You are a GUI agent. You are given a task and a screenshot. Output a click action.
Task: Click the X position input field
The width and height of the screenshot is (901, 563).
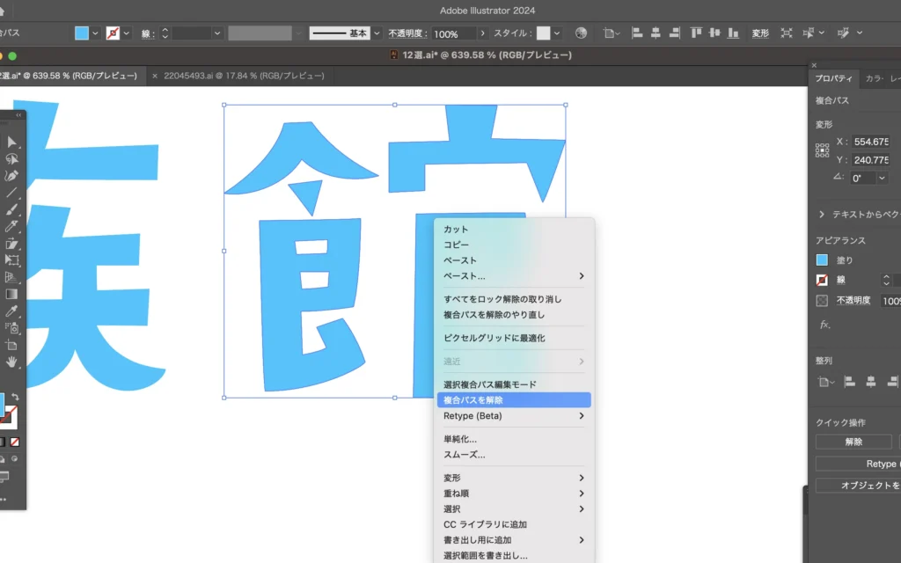[871, 142]
